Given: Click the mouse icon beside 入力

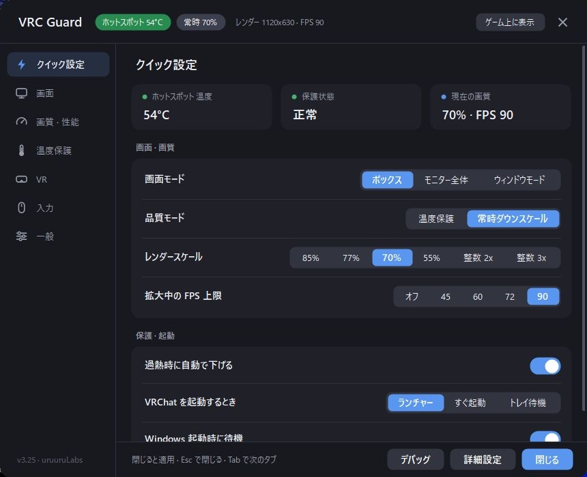Looking at the screenshot, I should (x=21, y=208).
